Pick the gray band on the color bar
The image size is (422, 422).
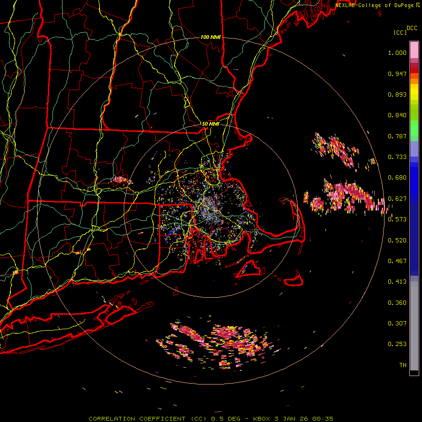pos(414,326)
